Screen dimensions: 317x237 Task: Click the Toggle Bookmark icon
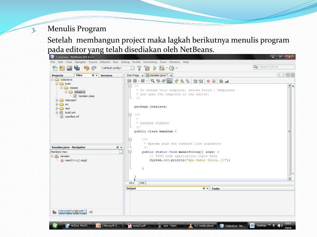[x=188, y=81]
